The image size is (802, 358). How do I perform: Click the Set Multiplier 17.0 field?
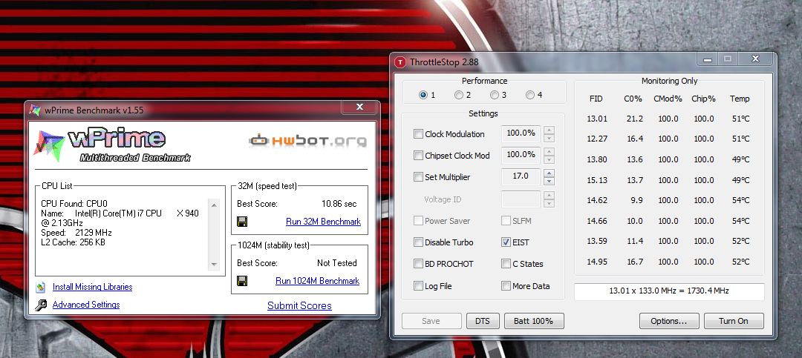[521, 176]
